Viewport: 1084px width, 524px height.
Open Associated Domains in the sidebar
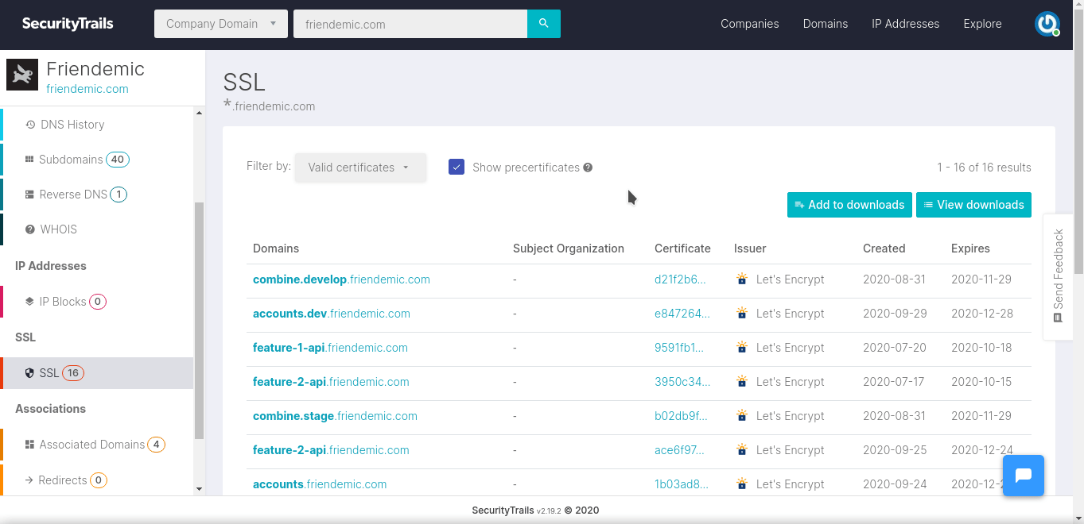coord(97,445)
